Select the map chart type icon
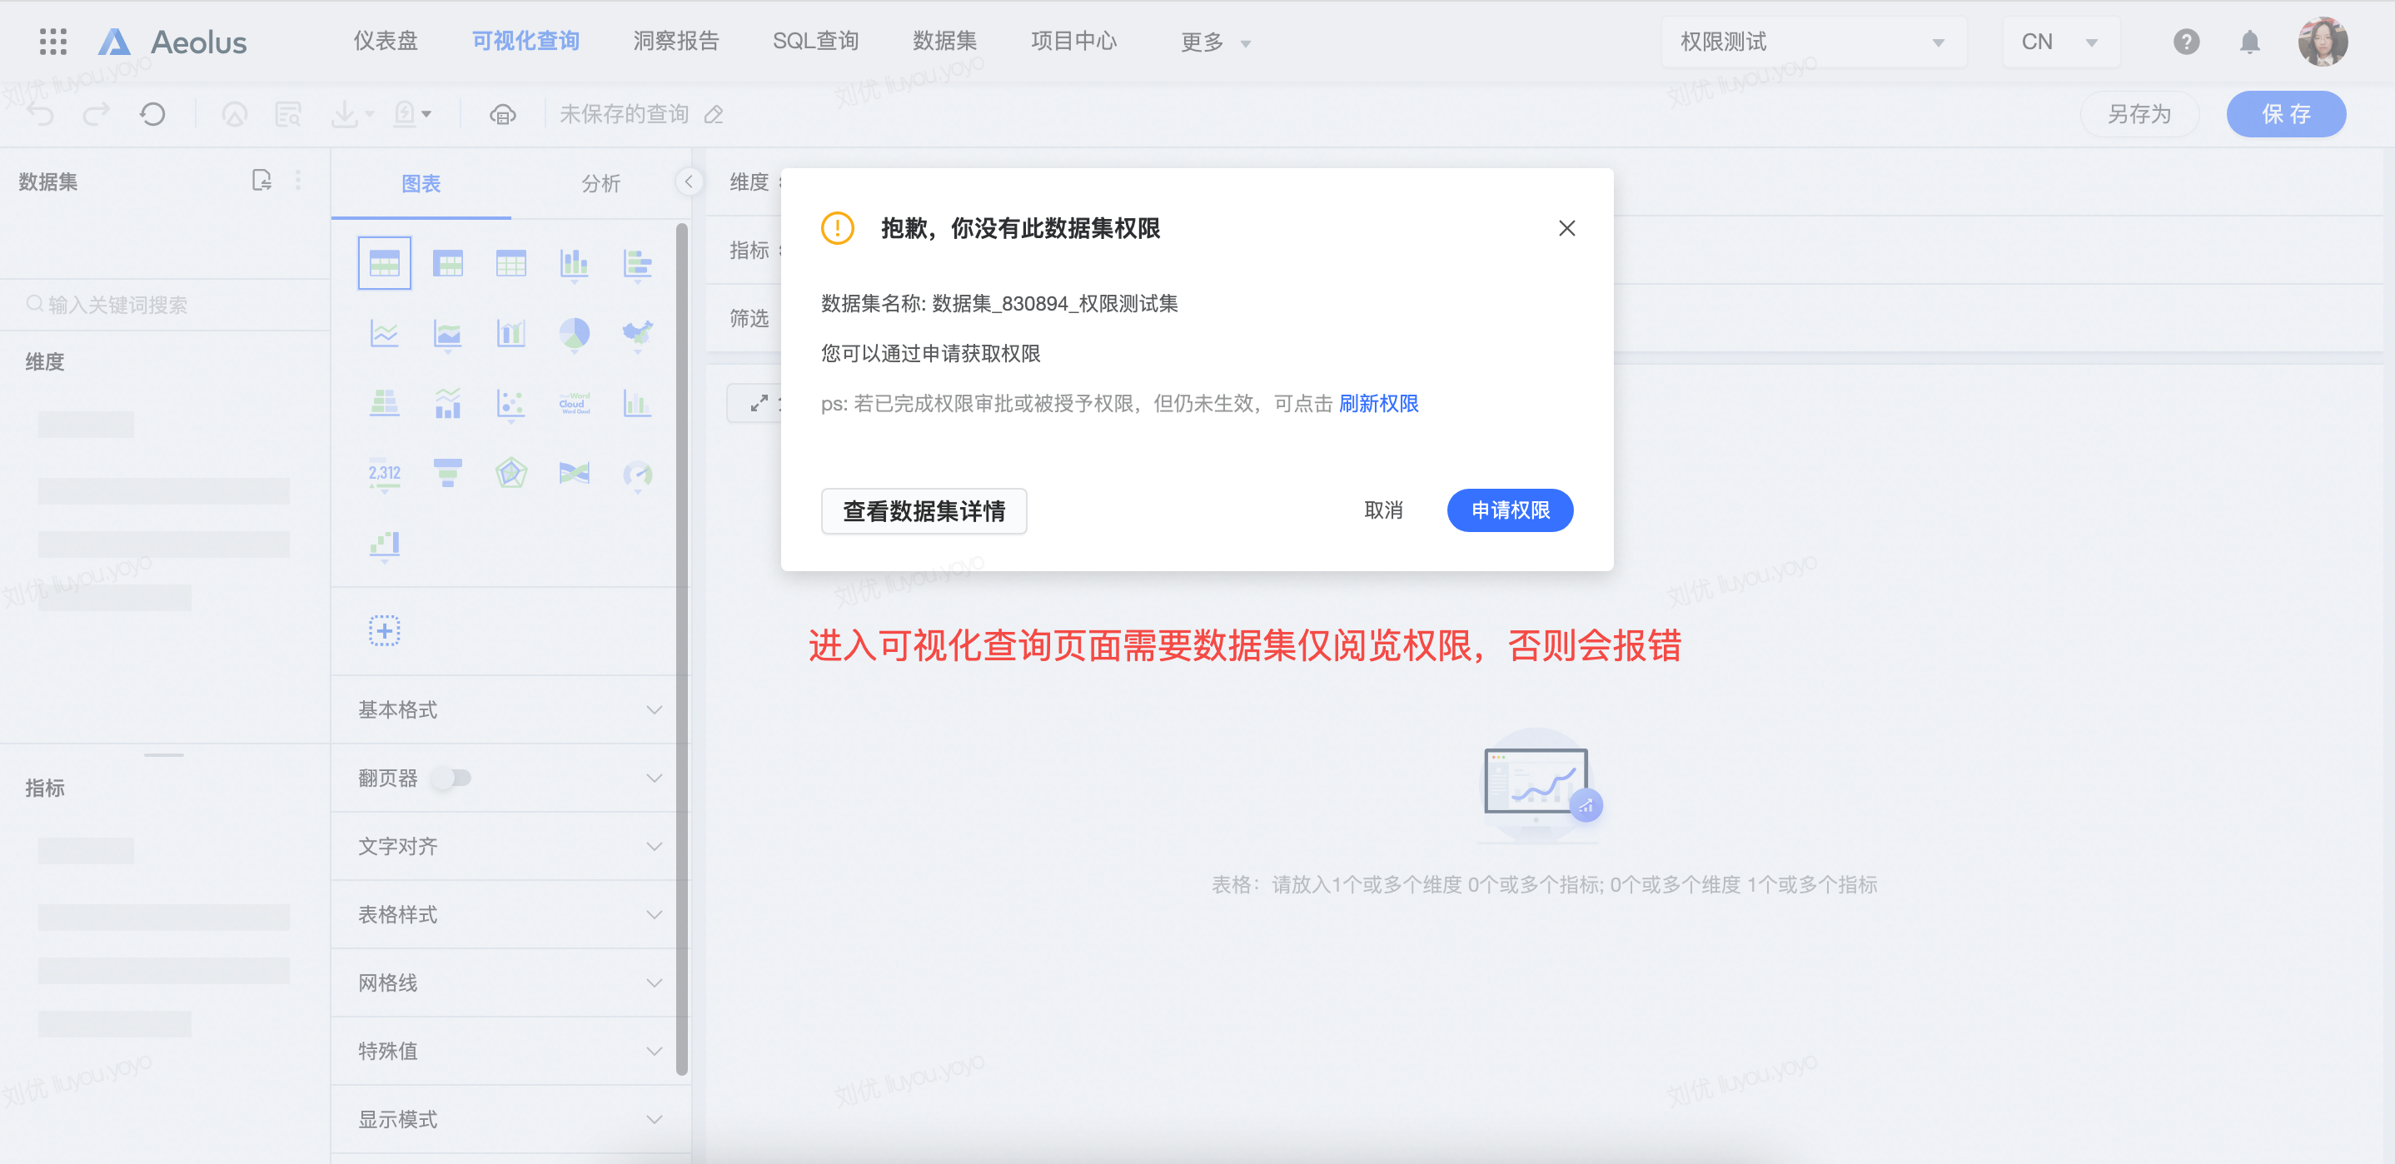Viewport: 2395px width, 1164px height. click(637, 332)
